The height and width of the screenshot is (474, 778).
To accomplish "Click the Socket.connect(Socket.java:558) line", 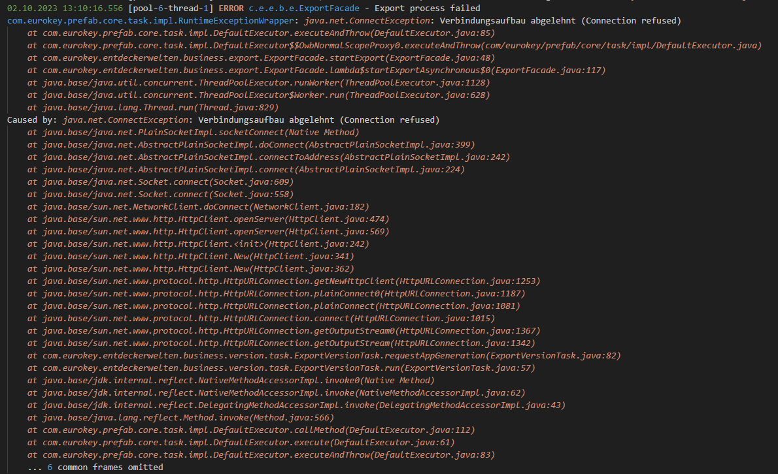I will pyautogui.click(x=160, y=194).
